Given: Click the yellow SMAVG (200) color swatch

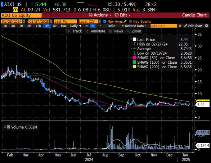Looking at the screenshot, I should click(134, 67).
